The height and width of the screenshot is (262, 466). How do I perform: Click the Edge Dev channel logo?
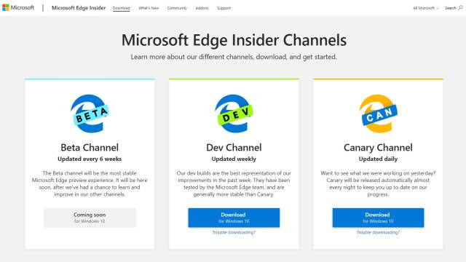(x=234, y=114)
